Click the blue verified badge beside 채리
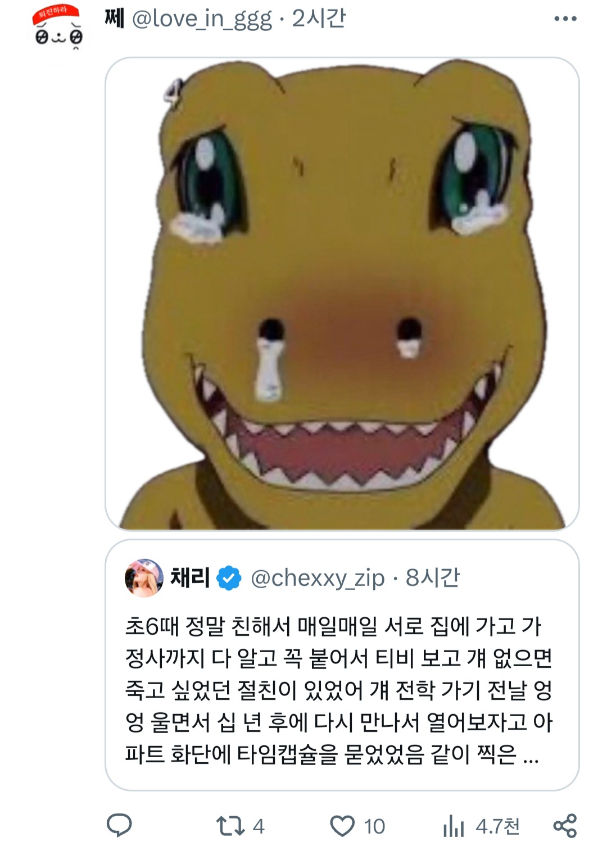607x860 pixels. click(x=229, y=578)
